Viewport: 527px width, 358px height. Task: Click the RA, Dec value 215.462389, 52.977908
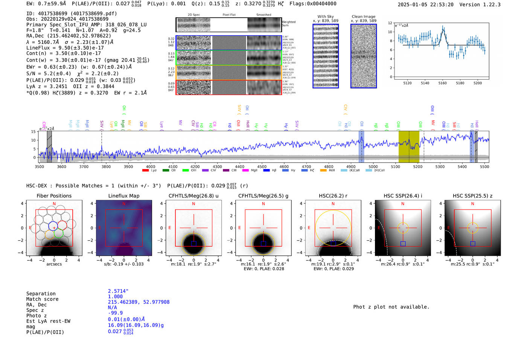tap(139, 302)
